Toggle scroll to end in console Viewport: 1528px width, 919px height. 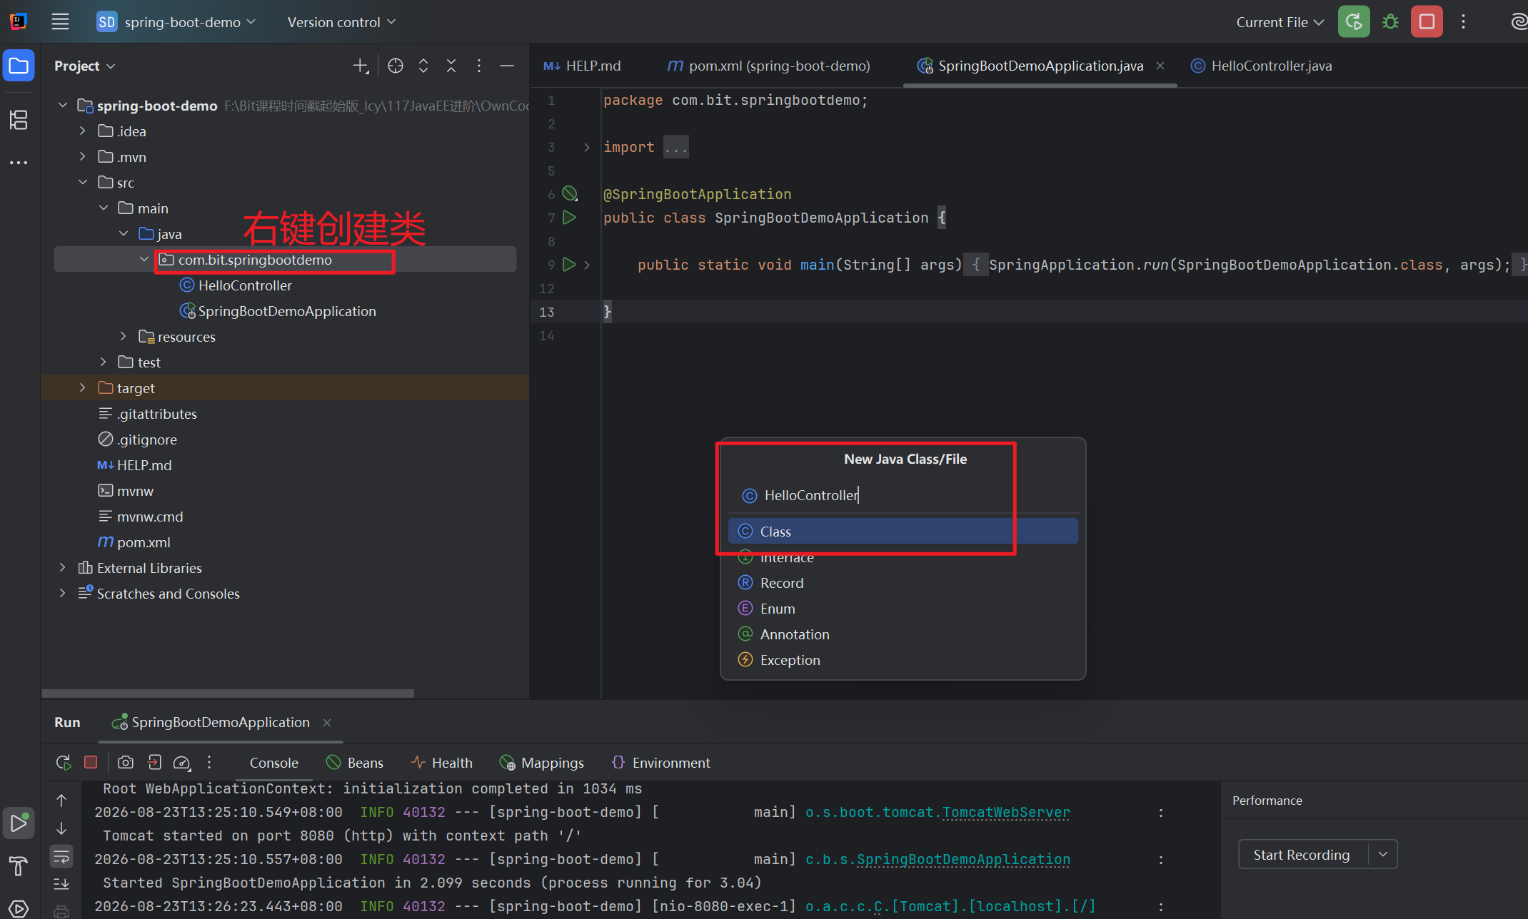61,884
